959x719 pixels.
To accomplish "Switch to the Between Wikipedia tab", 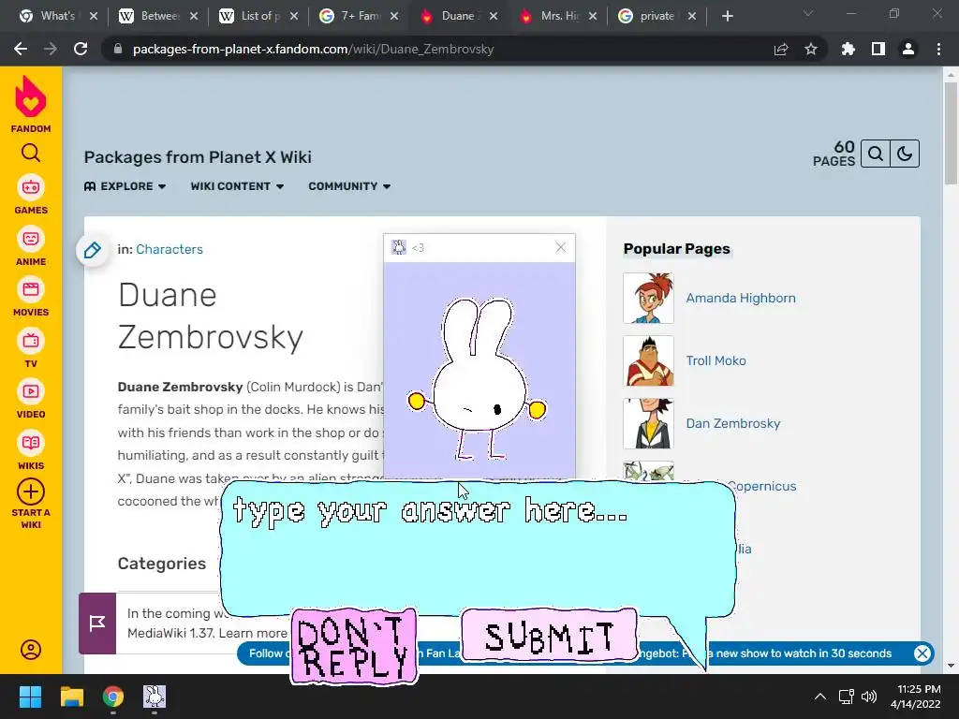I will pyautogui.click(x=158, y=16).
